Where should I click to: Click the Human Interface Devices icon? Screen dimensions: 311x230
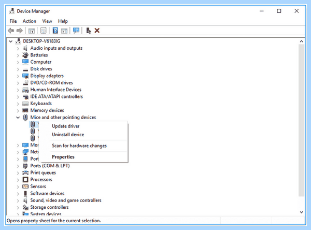25,90
